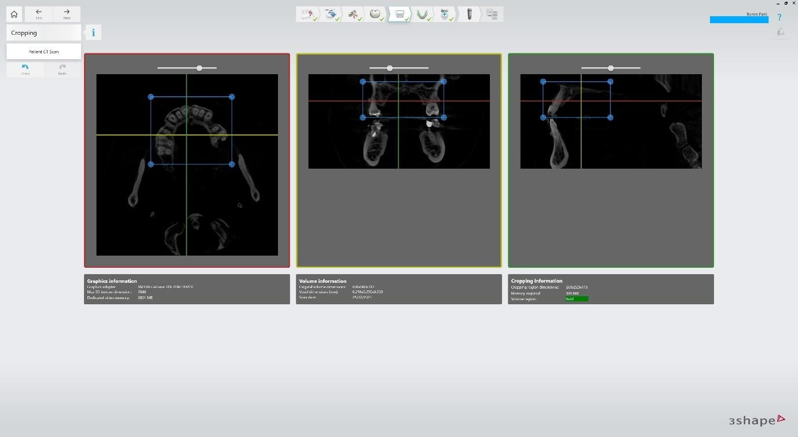Adjust the slider above the axial view
The height and width of the screenshot is (437, 798).
pos(199,68)
